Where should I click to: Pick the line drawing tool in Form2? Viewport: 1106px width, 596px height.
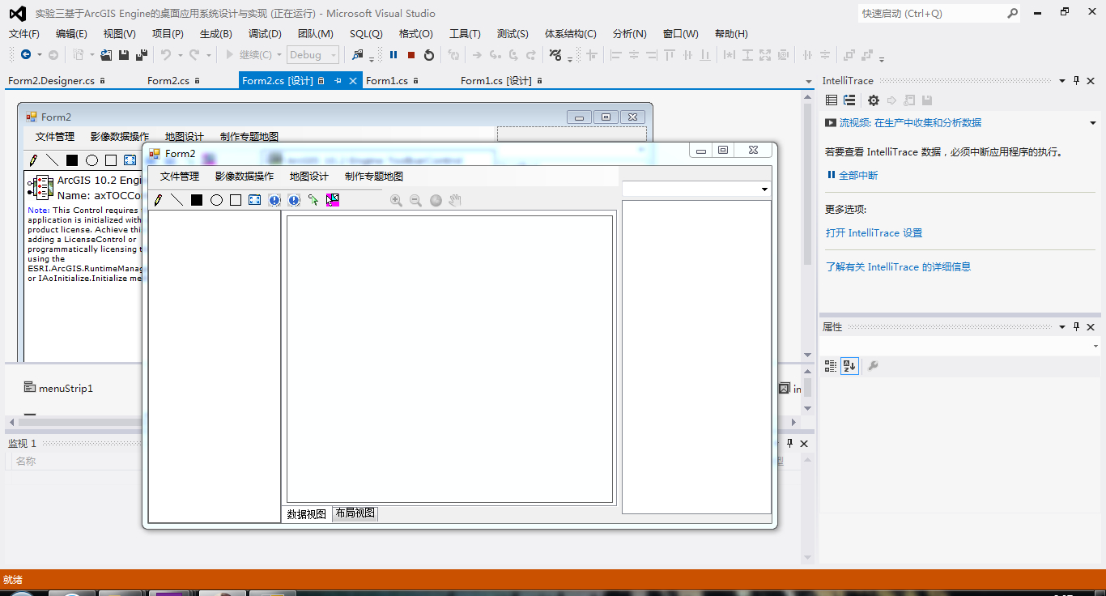[x=177, y=200]
